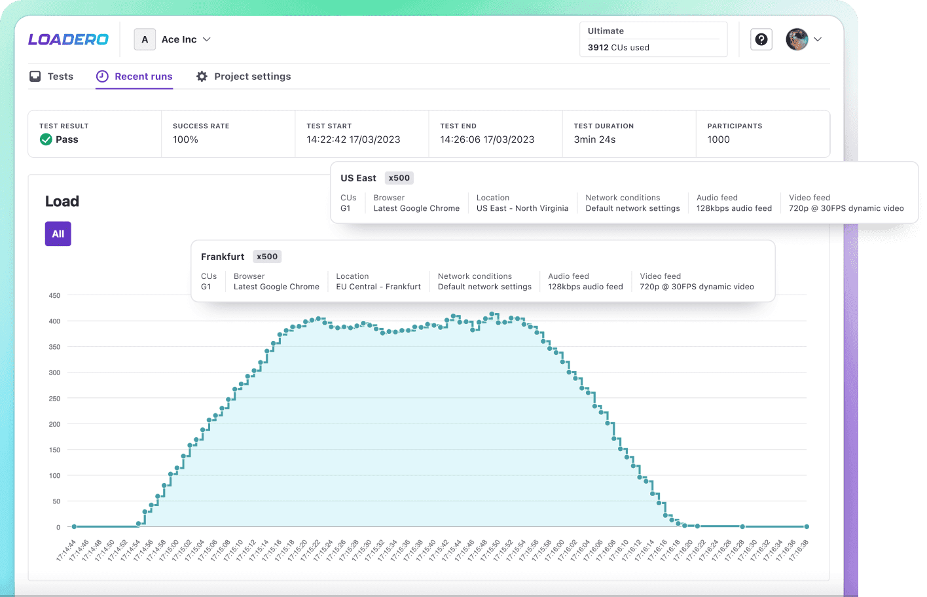This screenshot has height=597, width=927.
Task: Click the US East x500 badge
Action: tap(399, 178)
